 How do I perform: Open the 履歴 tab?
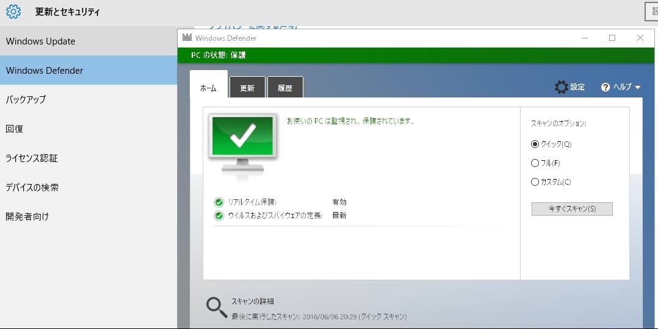(x=285, y=87)
